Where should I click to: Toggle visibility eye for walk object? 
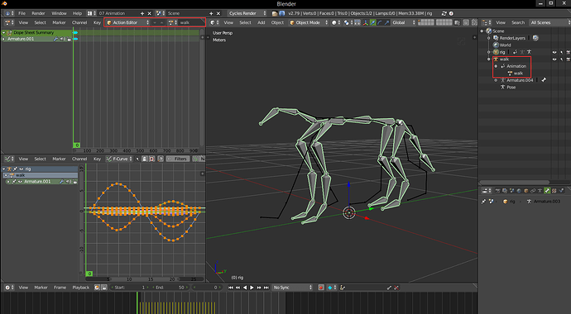pyautogui.click(x=554, y=59)
